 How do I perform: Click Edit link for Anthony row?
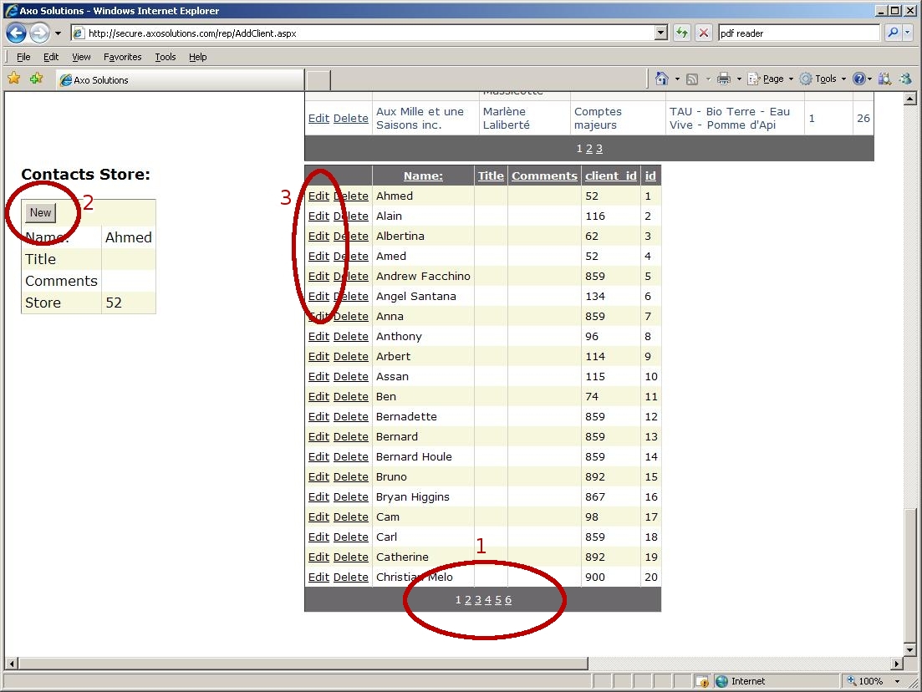coord(318,336)
